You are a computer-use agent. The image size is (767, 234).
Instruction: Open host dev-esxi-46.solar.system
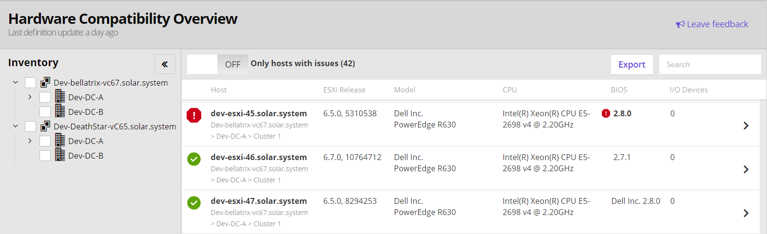tap(259, 157)
